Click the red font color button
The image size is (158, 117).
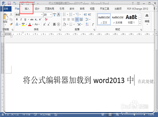[30, 24]
